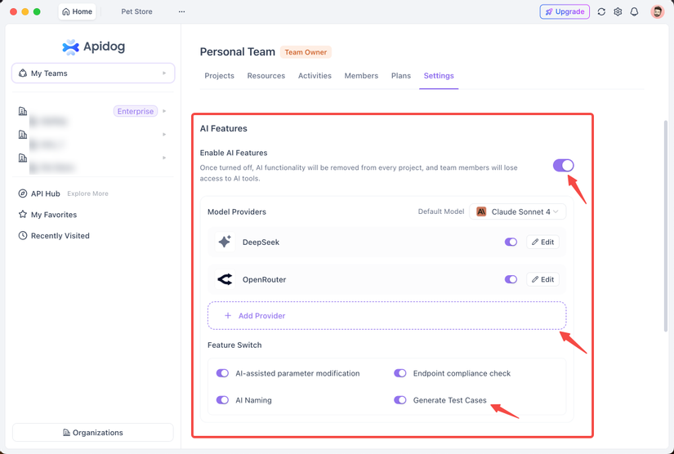Click the Apidog logo icon
Image resolution: width=674 pixels, height=454 pixels.
tap(70, 47)
